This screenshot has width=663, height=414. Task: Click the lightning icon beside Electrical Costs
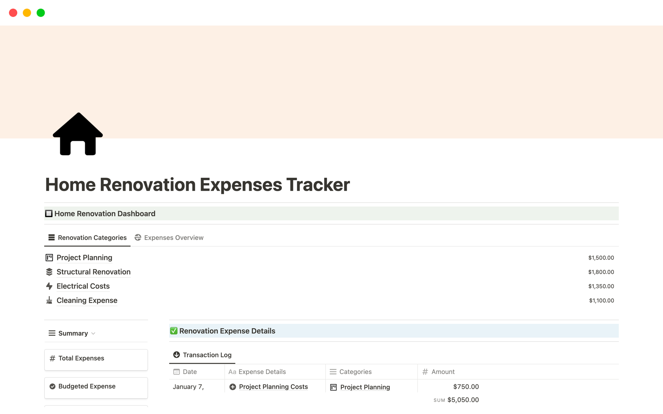(49, 286)
